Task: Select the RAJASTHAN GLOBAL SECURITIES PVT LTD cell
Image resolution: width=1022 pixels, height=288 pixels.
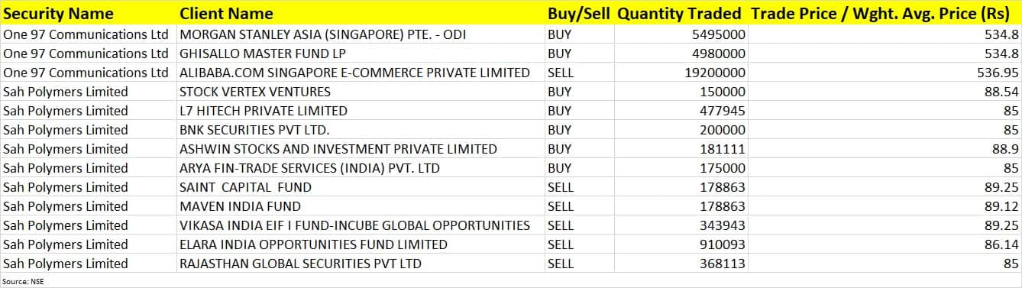Action: pyautogui.click(x=361, y=264)
